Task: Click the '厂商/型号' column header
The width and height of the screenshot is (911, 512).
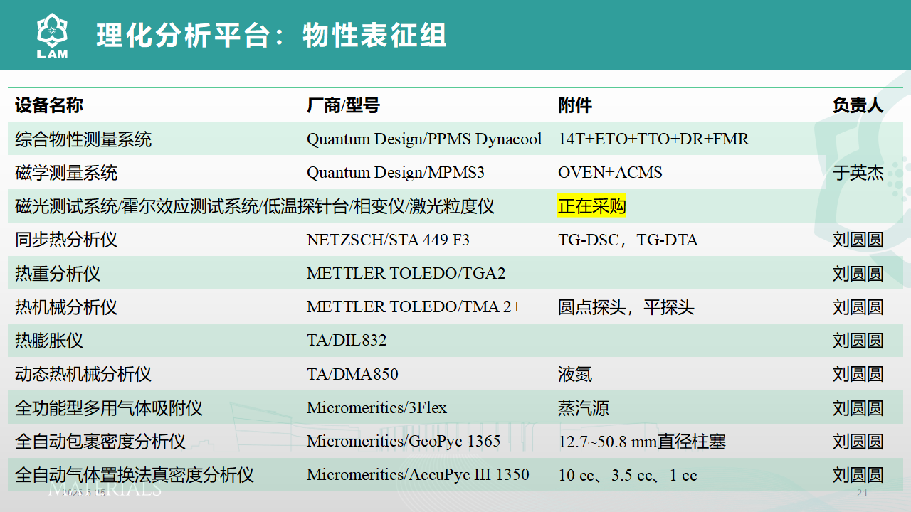Action: (x=343, y=105)
